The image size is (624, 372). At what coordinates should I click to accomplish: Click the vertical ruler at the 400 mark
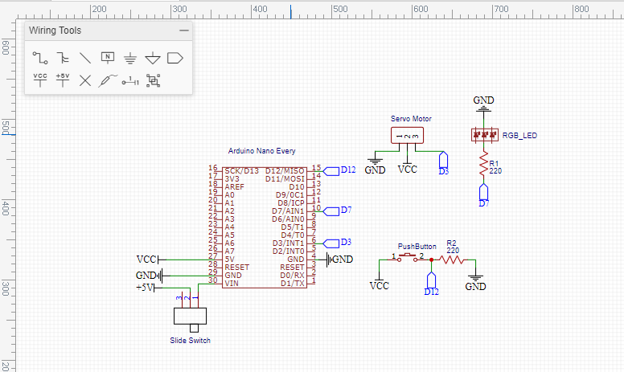click(6, 207)
